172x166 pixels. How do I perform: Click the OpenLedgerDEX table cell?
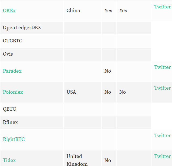32,28
